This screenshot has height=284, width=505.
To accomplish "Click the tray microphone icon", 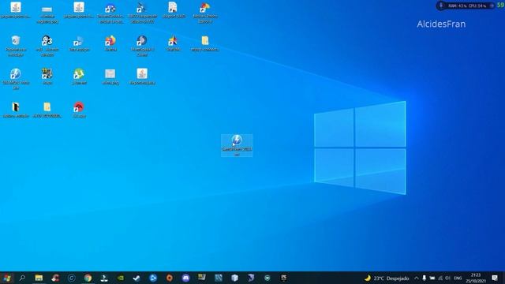I will click(425, 278).
